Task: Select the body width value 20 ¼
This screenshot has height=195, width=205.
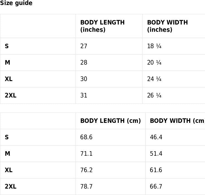Action: coord(154,62)
